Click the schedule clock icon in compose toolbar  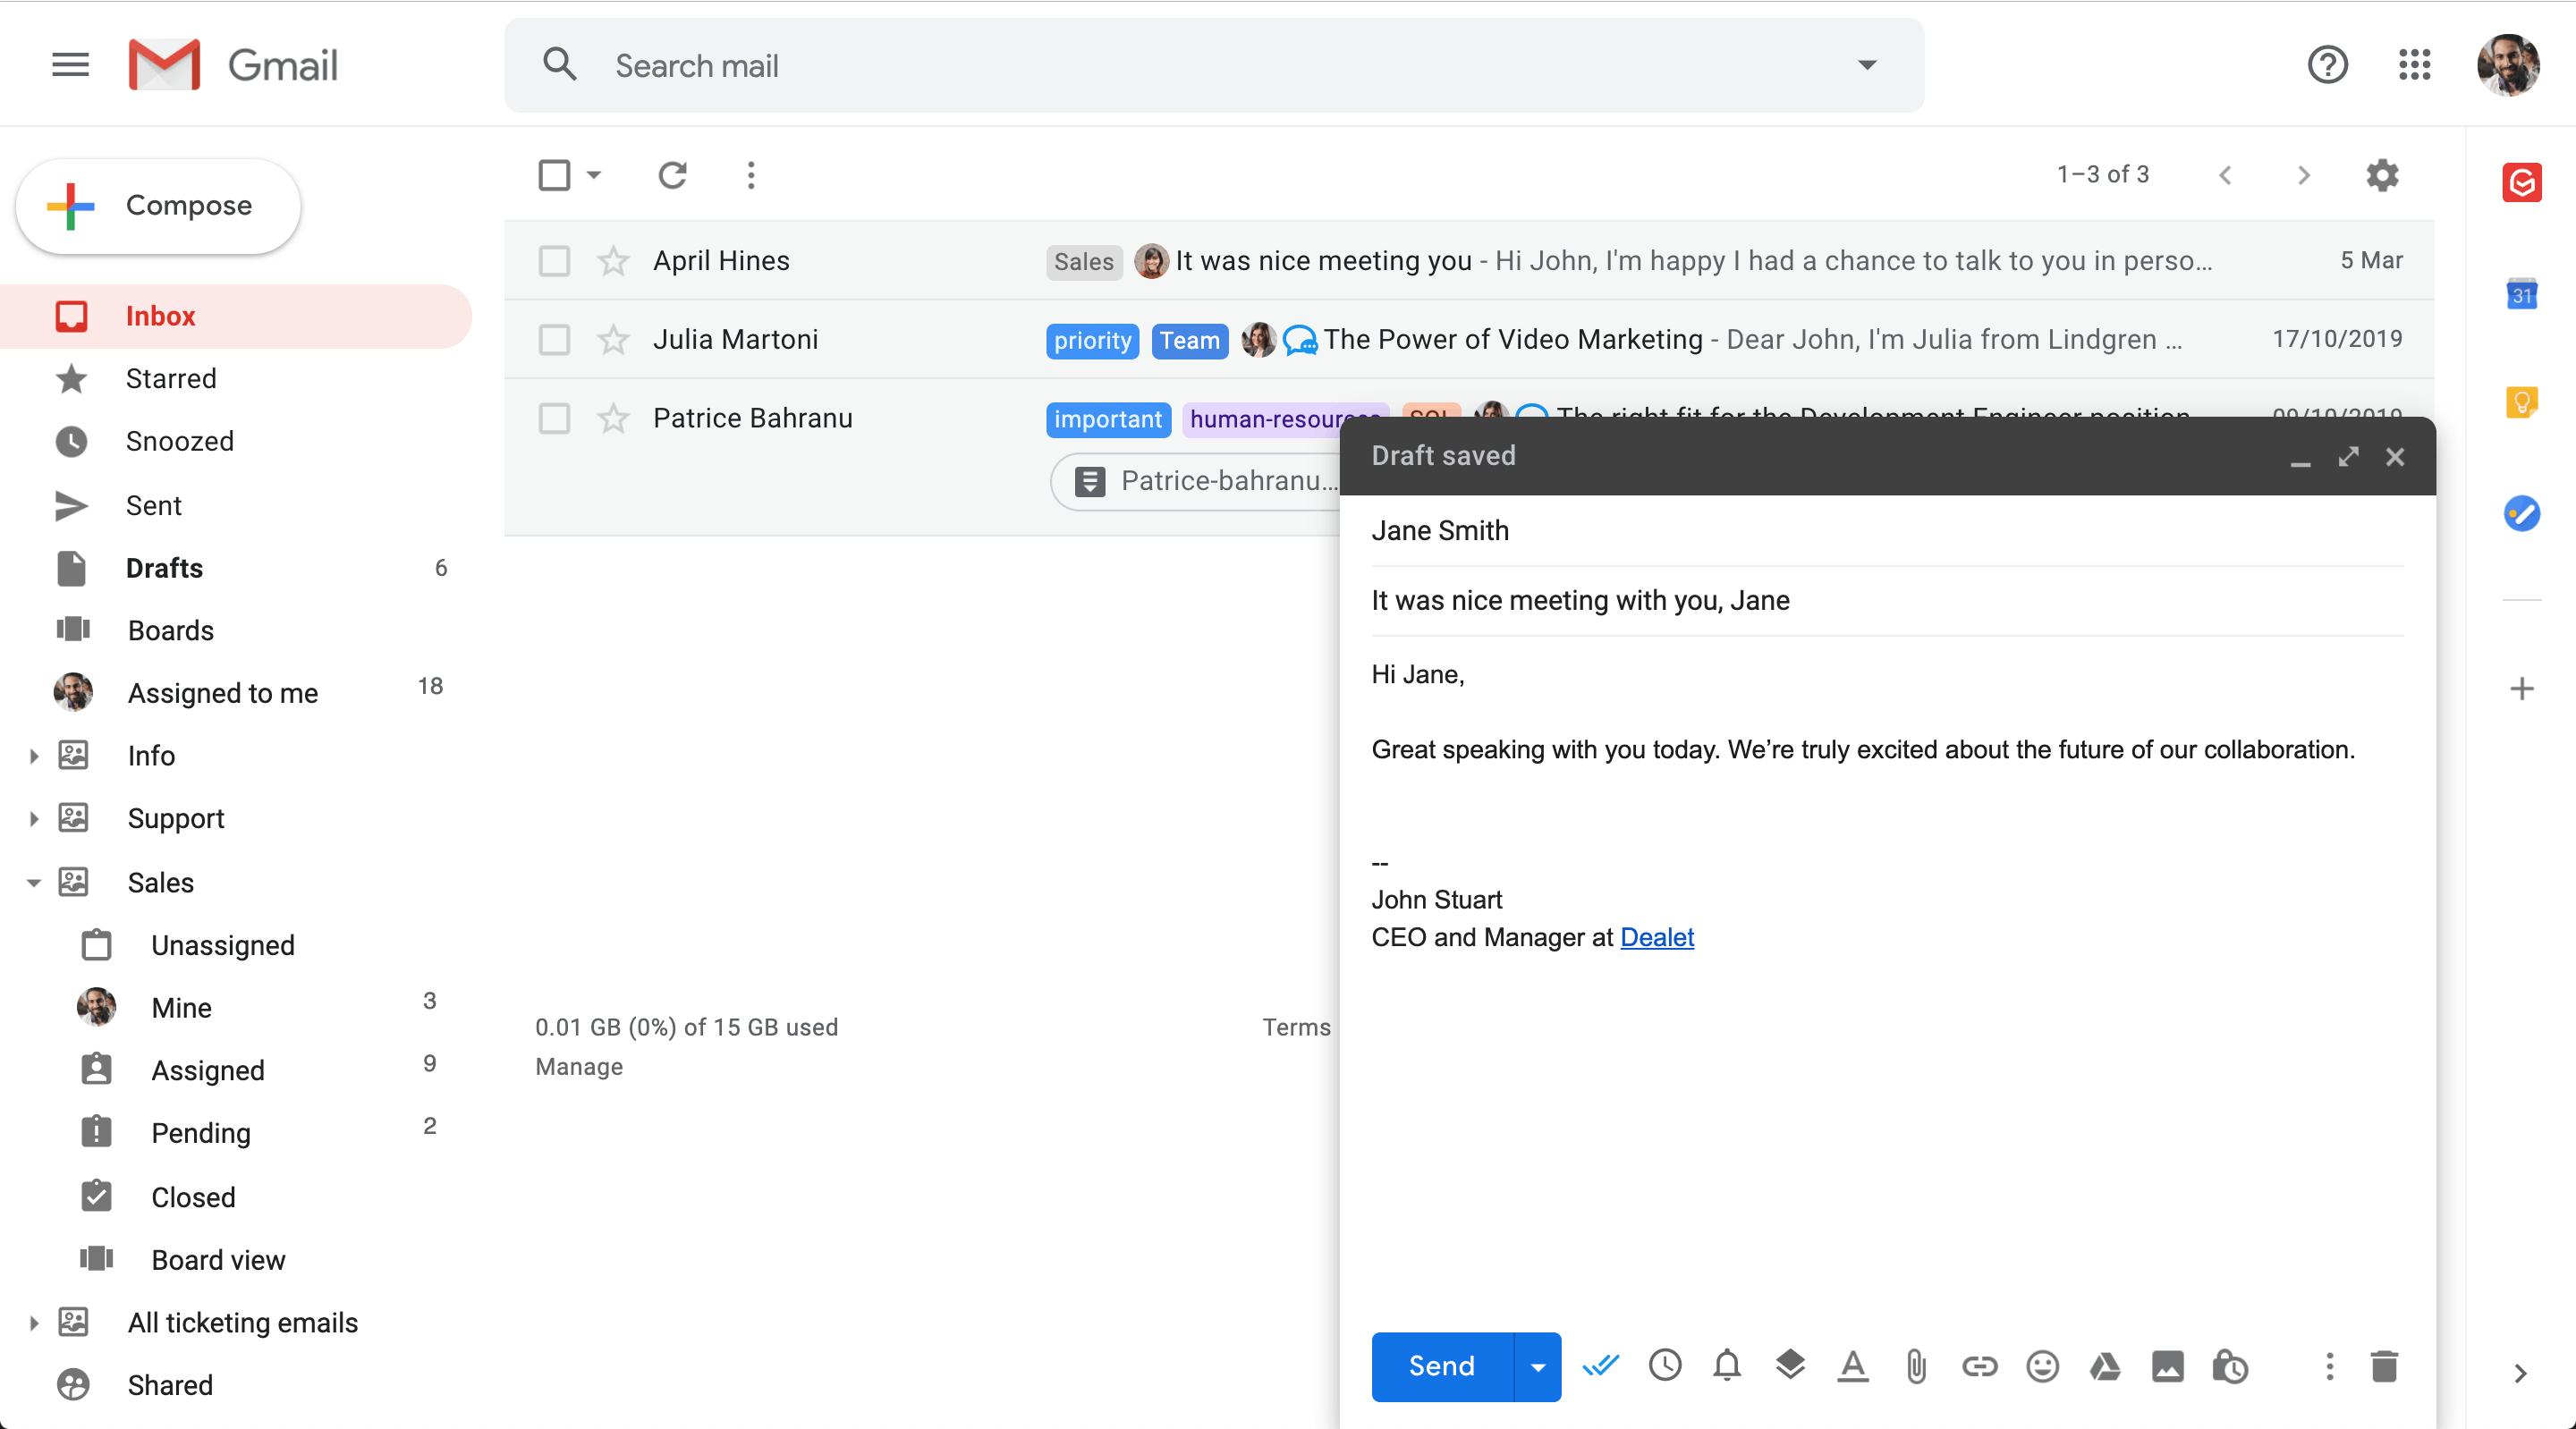[x=1665, y=1366]
